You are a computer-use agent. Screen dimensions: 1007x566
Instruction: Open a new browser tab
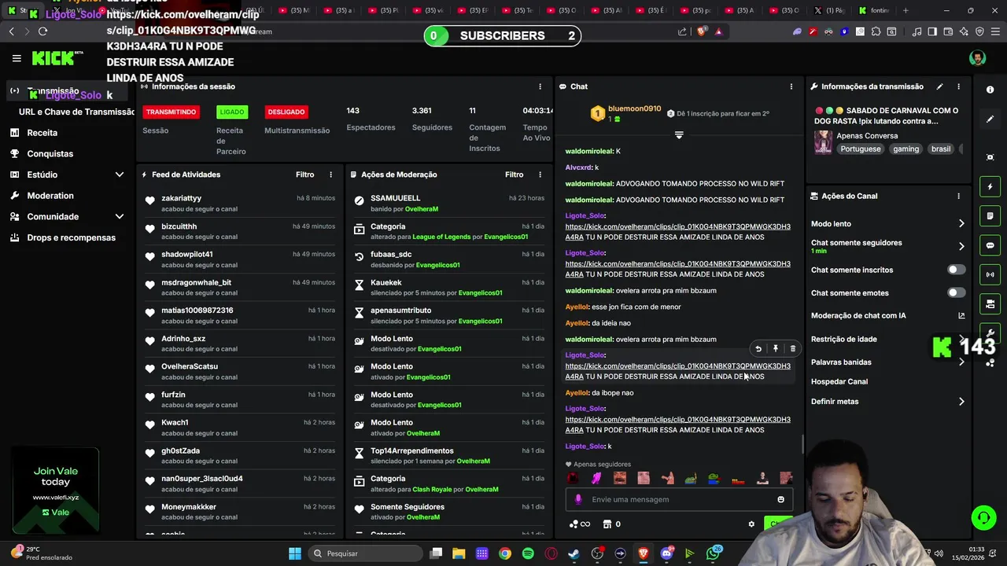click(x=906, y=10)
